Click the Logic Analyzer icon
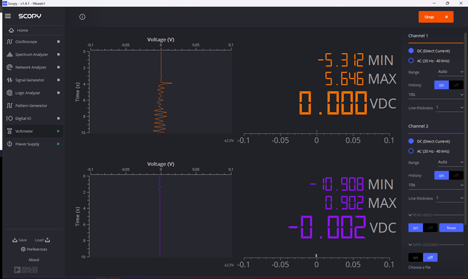468x279 pixels. (x=10, y=93)
